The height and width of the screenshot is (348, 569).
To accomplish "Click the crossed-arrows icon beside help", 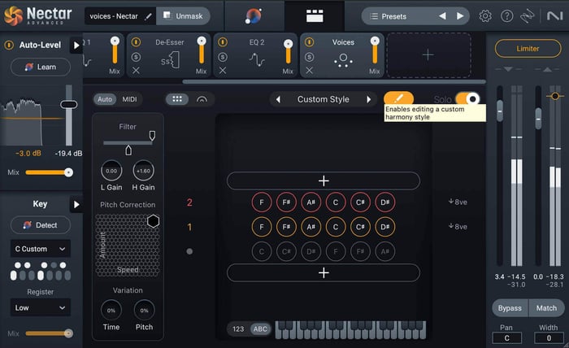I will pyautogui.click(x=528, y=16).
